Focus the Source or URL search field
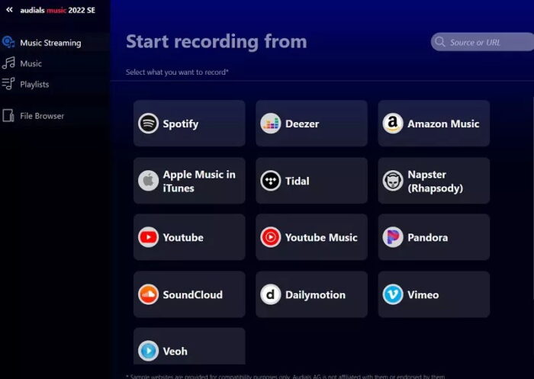 tap(482, 42)
